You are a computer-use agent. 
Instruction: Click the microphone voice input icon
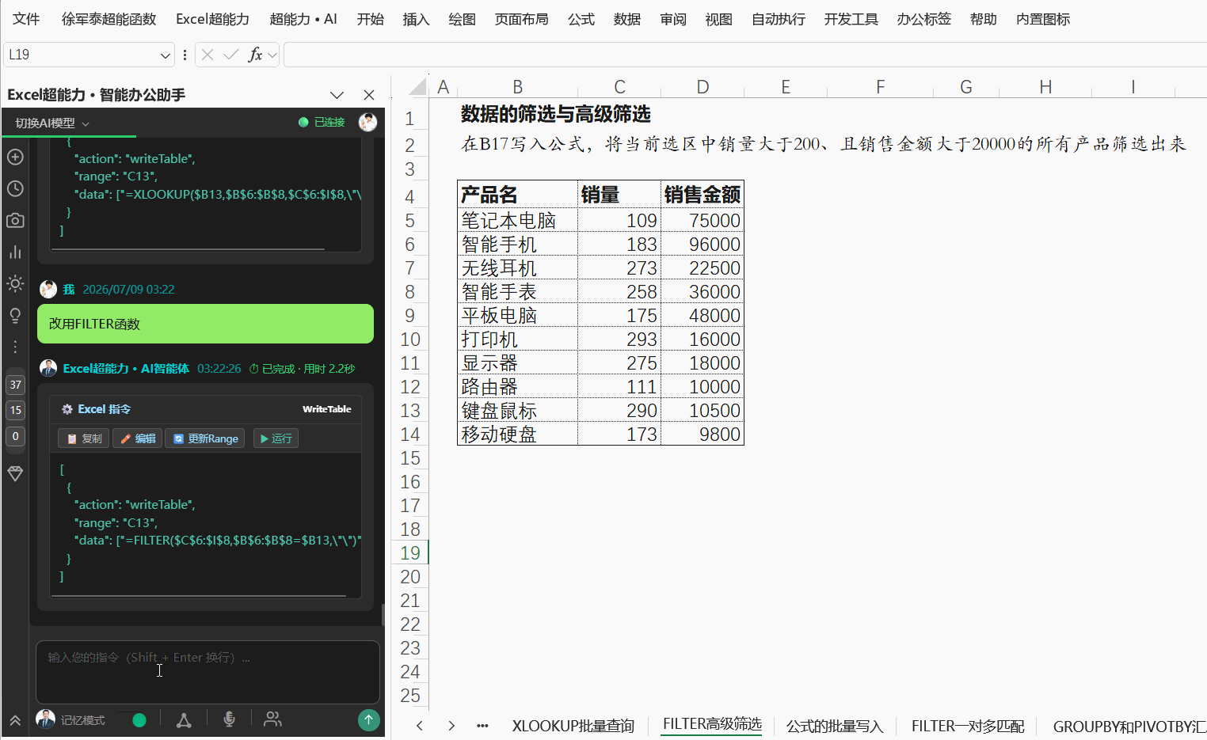(x=229, y=719)
